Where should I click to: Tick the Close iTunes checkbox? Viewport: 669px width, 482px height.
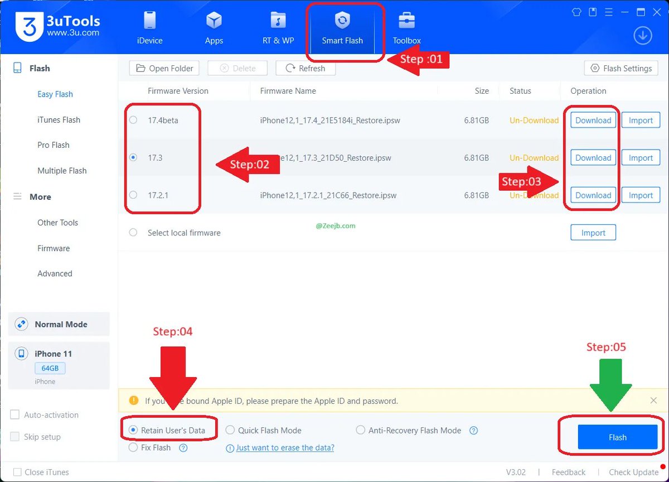17,472
